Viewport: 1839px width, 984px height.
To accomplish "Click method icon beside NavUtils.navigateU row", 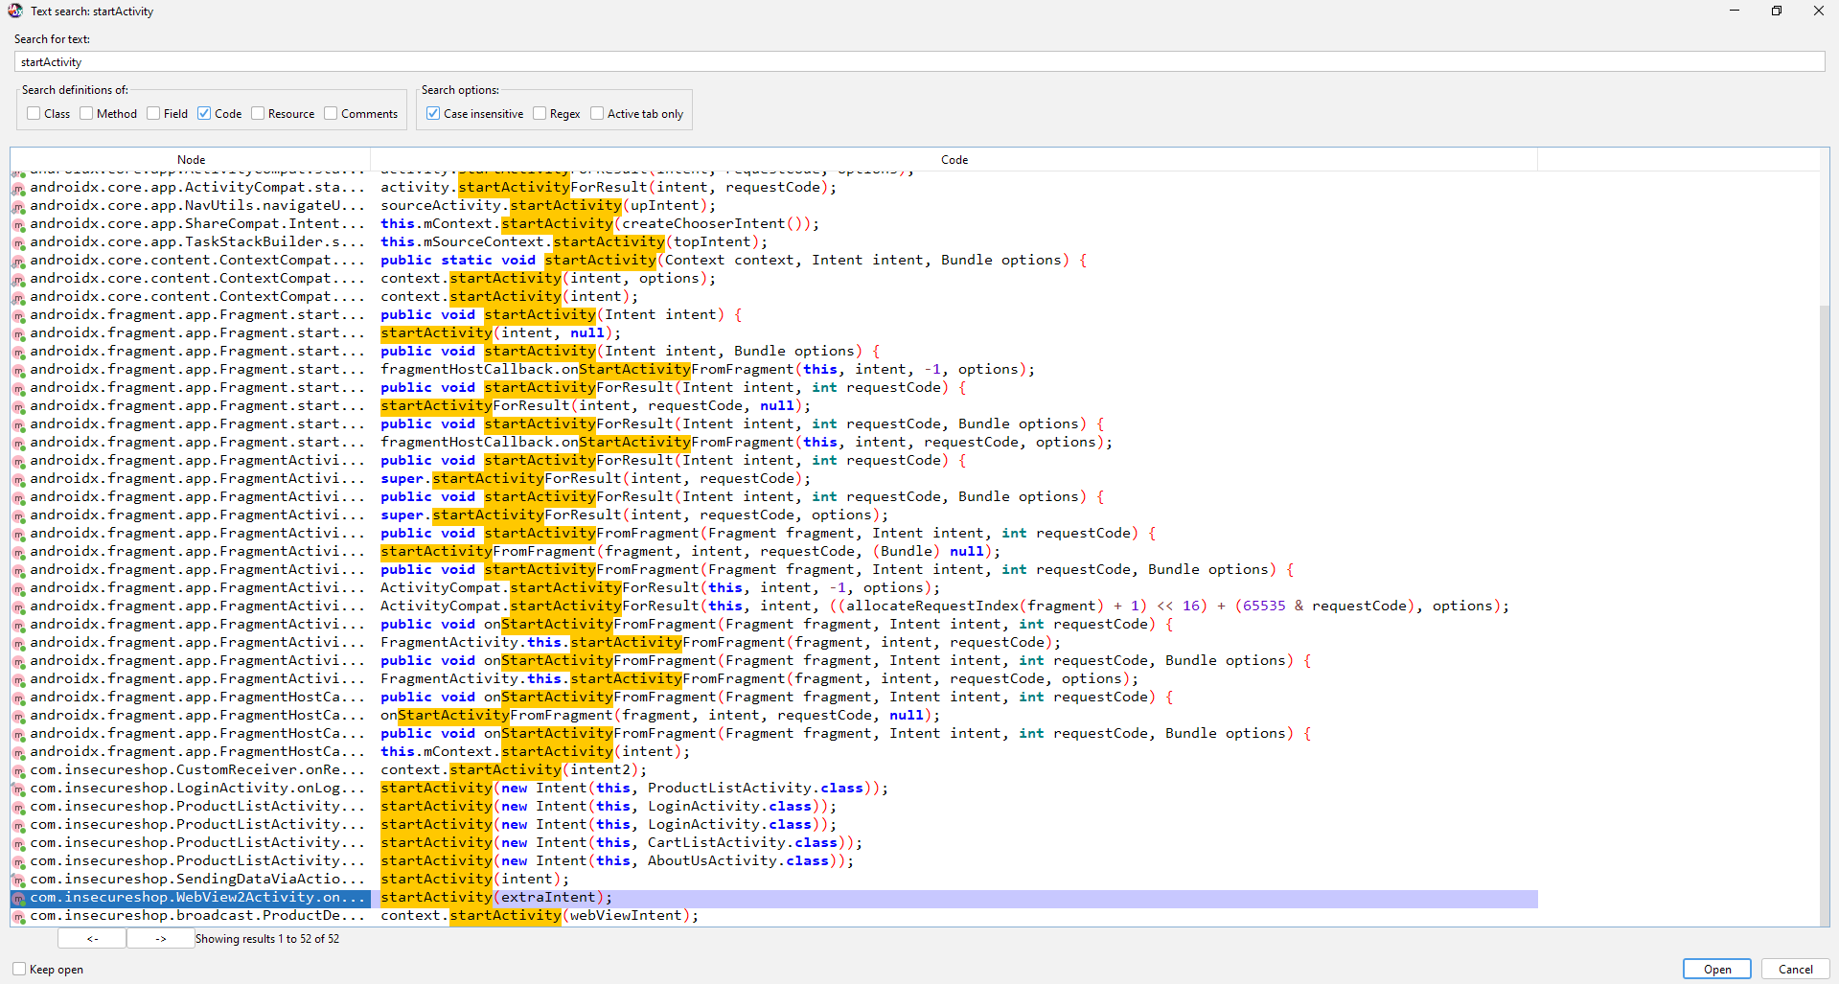I will coord(18,207).
